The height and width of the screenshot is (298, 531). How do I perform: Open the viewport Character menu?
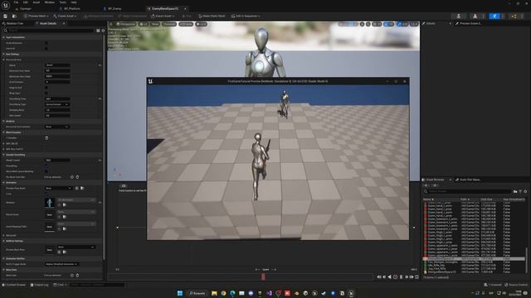coord(169,24)
